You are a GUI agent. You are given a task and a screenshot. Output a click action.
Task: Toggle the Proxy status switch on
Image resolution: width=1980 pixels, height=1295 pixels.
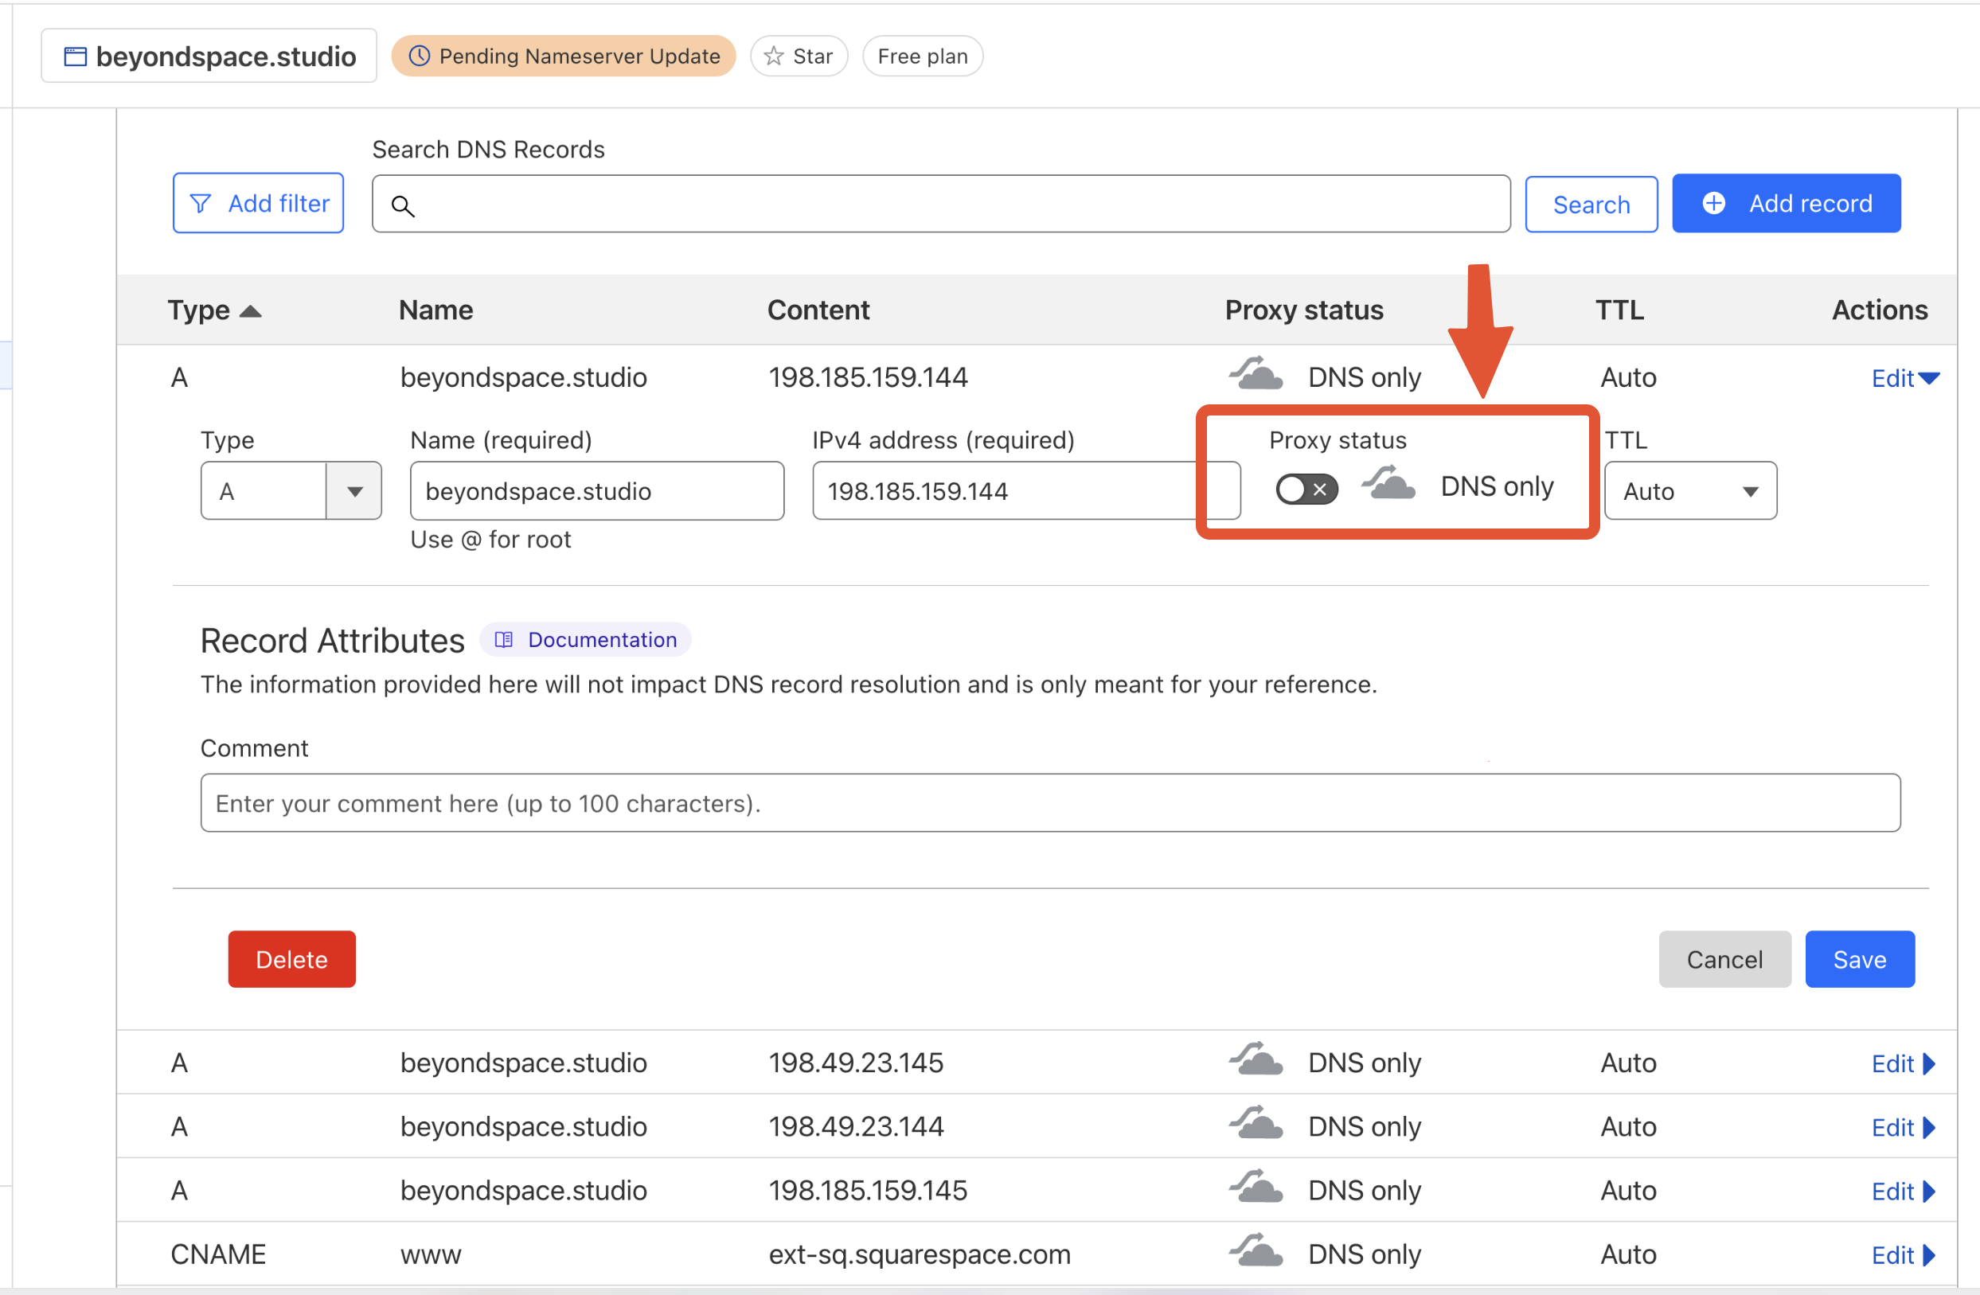pyautogui.click(x=1306, y=489)
